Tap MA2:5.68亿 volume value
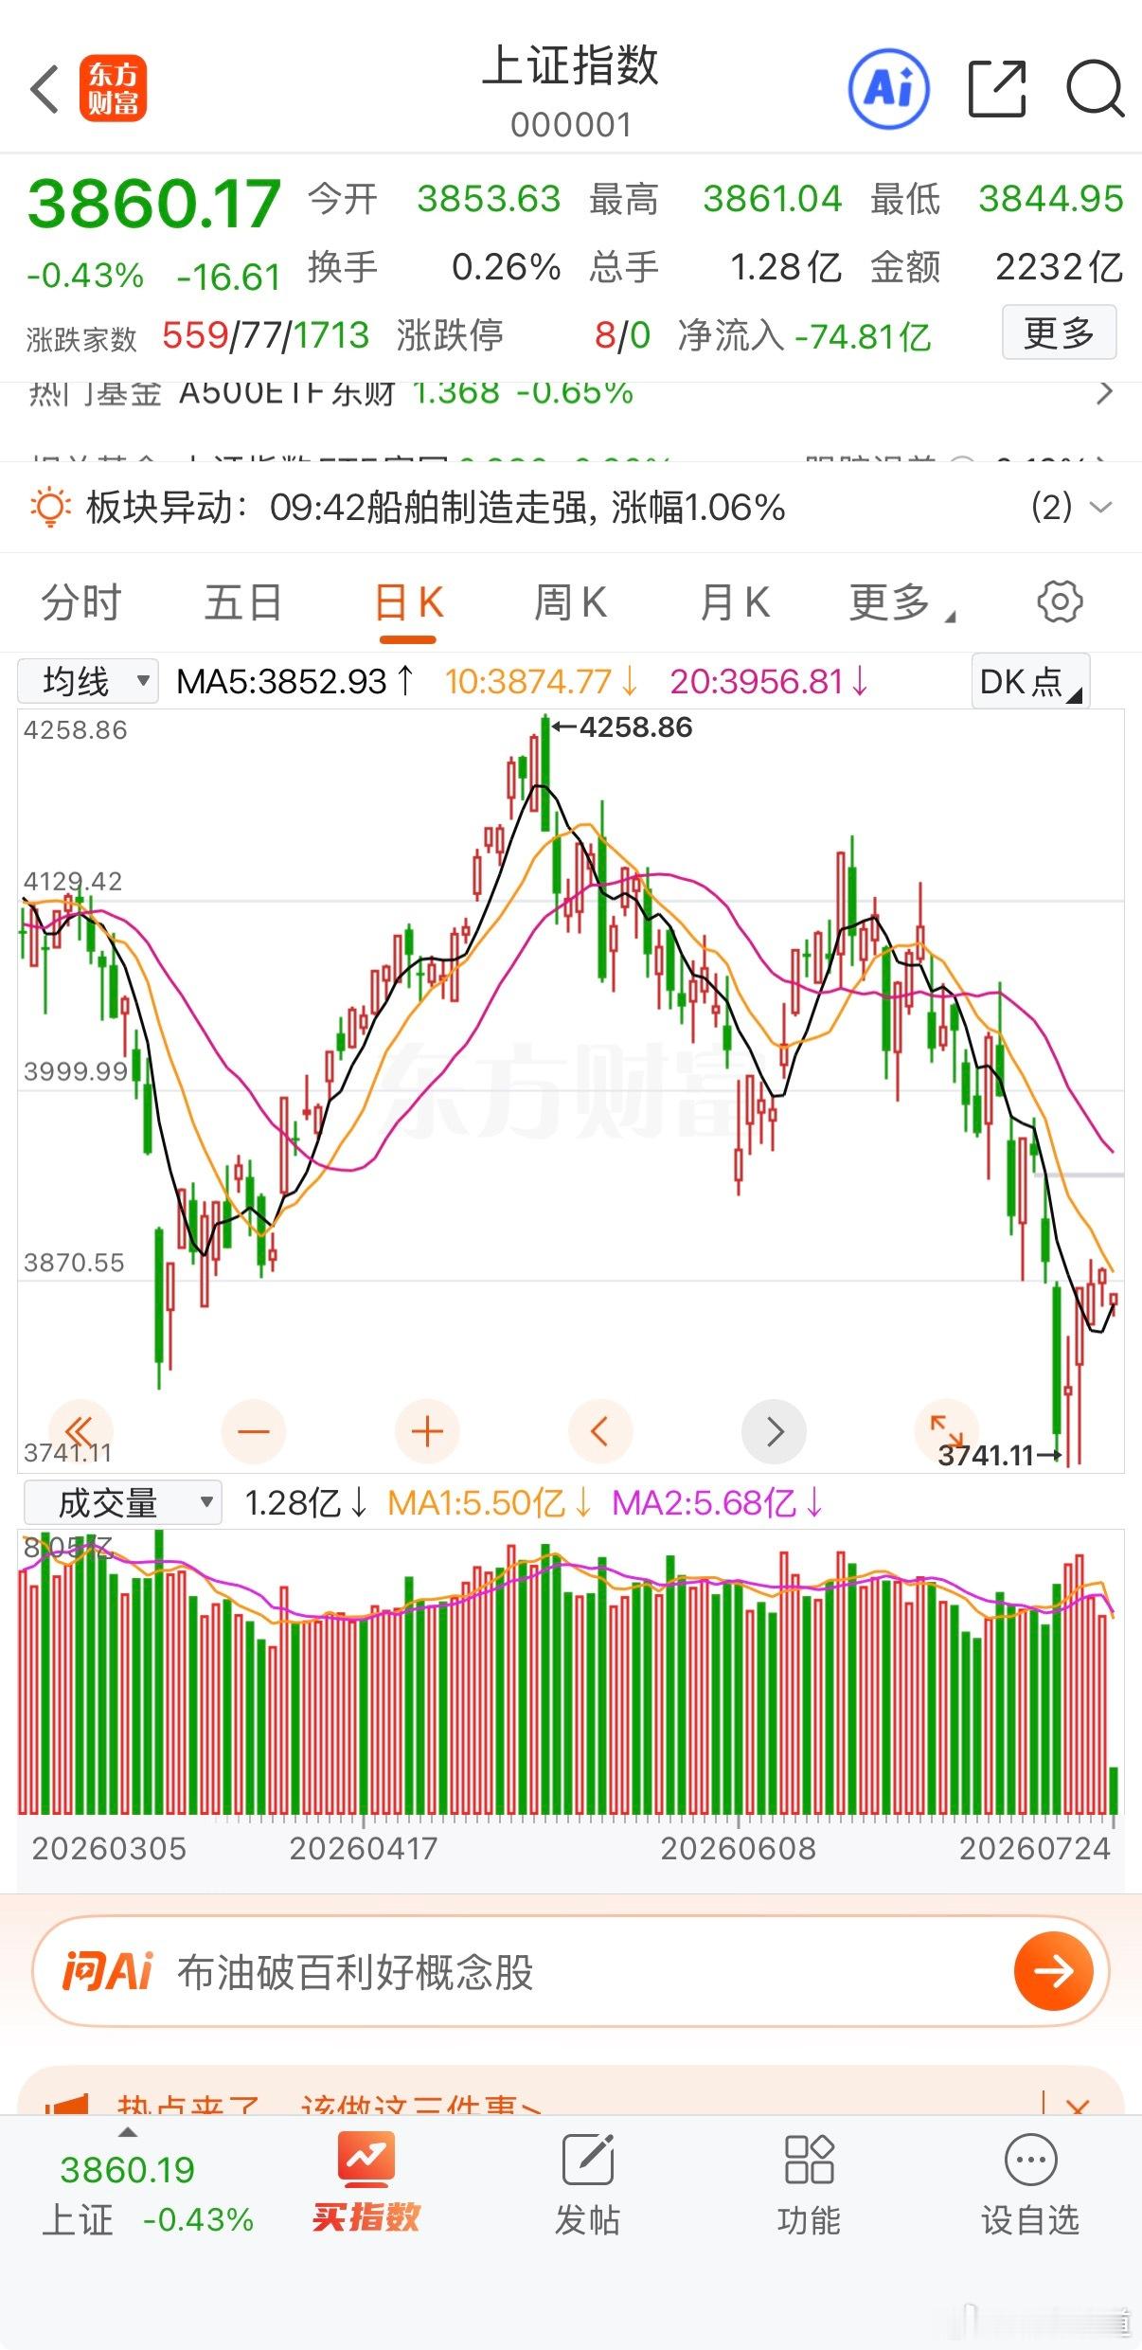This screenshot has width=1142, height=2350. click(718, 1502)
